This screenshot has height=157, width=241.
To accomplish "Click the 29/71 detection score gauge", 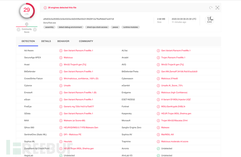I will click(27, 11).
